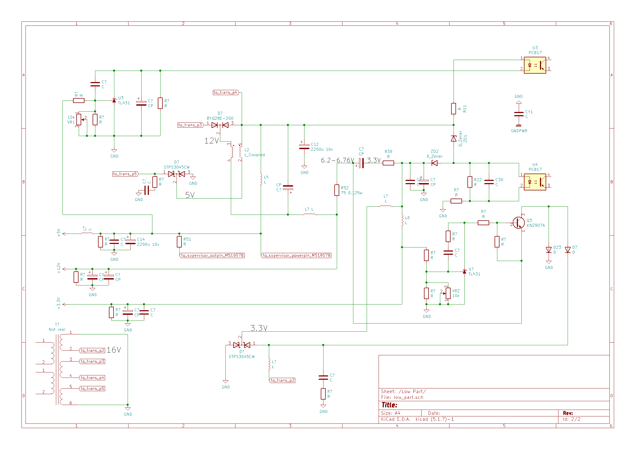Image resolution: width=635 pixels, height=449 pixels.
Task: Select the ZD1 zener diode symbol
Action: [454, 139]
